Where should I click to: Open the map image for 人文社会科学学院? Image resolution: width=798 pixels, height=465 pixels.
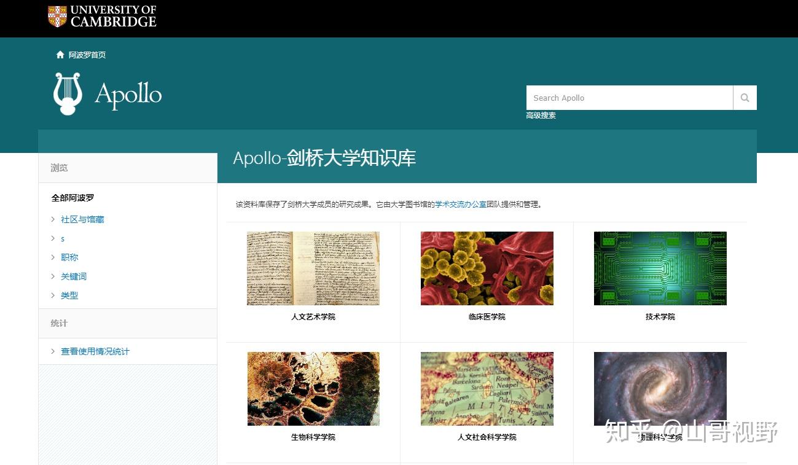(487, 389)
